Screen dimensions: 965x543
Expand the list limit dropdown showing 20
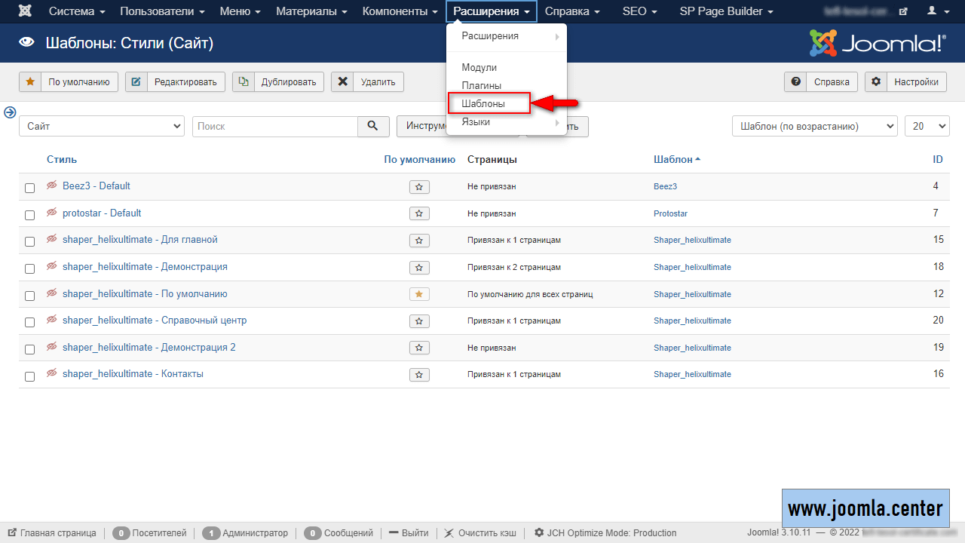click(x=927, y=127)
